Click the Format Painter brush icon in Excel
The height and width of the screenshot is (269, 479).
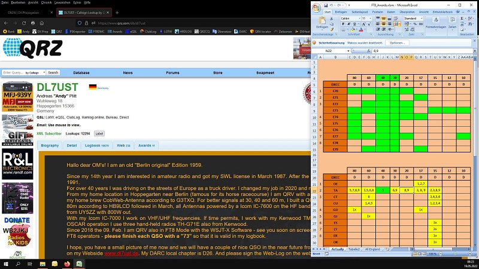(x=332, y=29)
